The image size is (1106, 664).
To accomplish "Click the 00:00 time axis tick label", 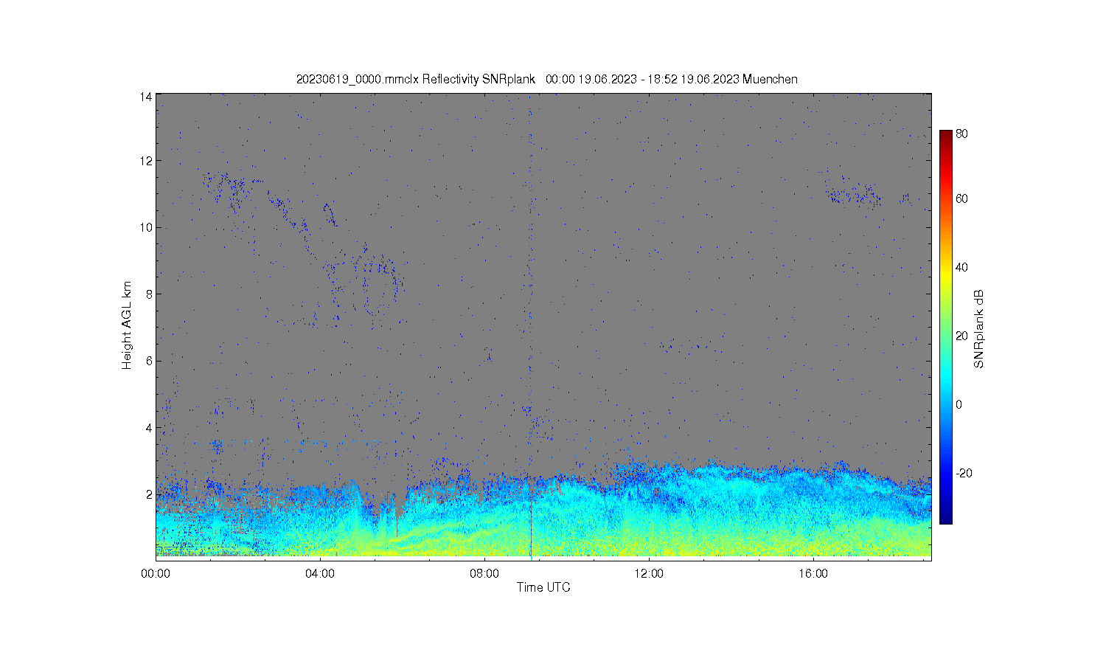I will point(156,573).
